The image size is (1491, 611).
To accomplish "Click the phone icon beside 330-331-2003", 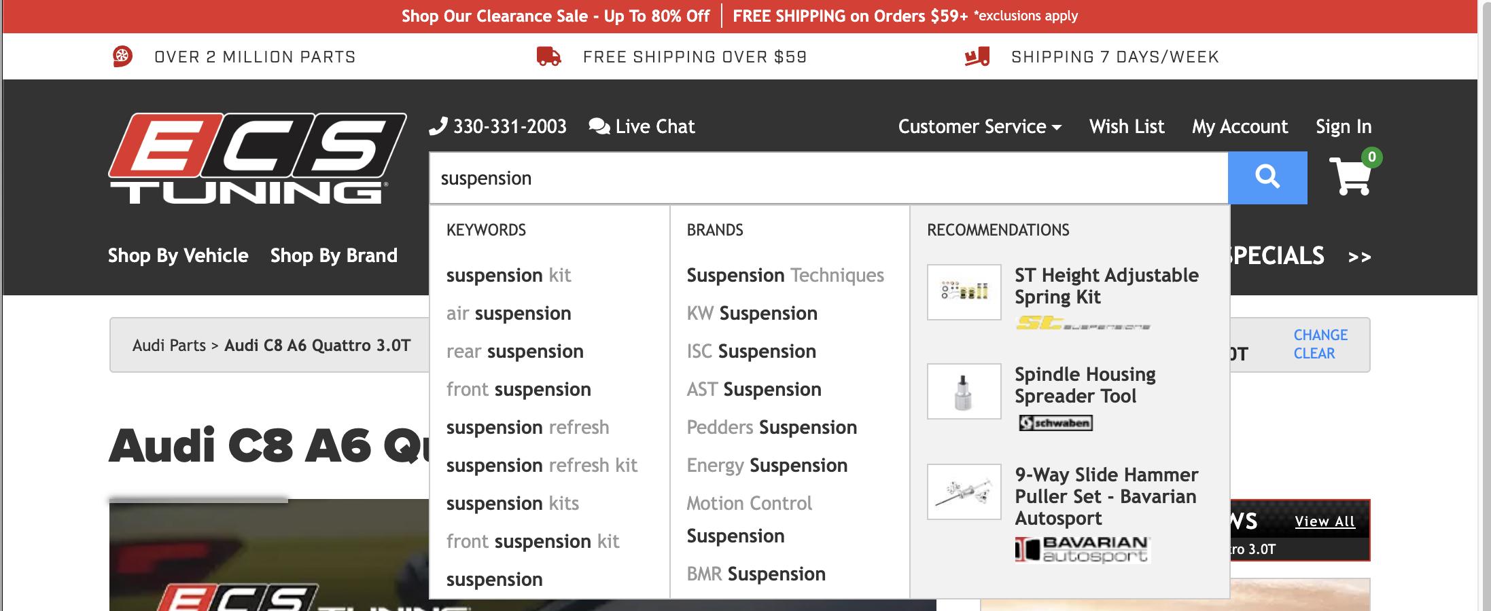I will point(438,126).
